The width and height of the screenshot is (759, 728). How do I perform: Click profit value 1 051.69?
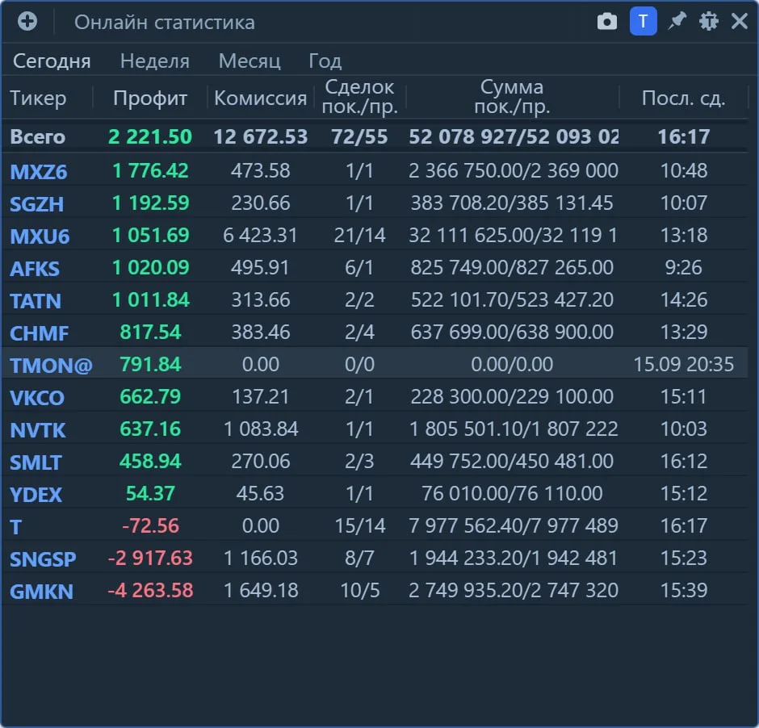point(150,235)
